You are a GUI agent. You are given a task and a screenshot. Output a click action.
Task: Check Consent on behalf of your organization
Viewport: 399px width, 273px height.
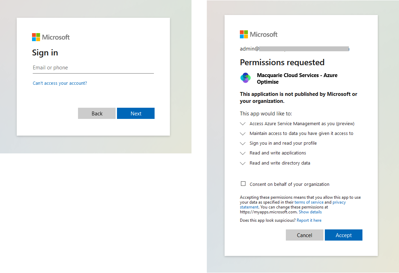(x=243, y=184)
